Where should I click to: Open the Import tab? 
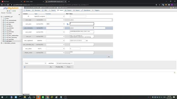pyautogui.click(x=76, y=10)
